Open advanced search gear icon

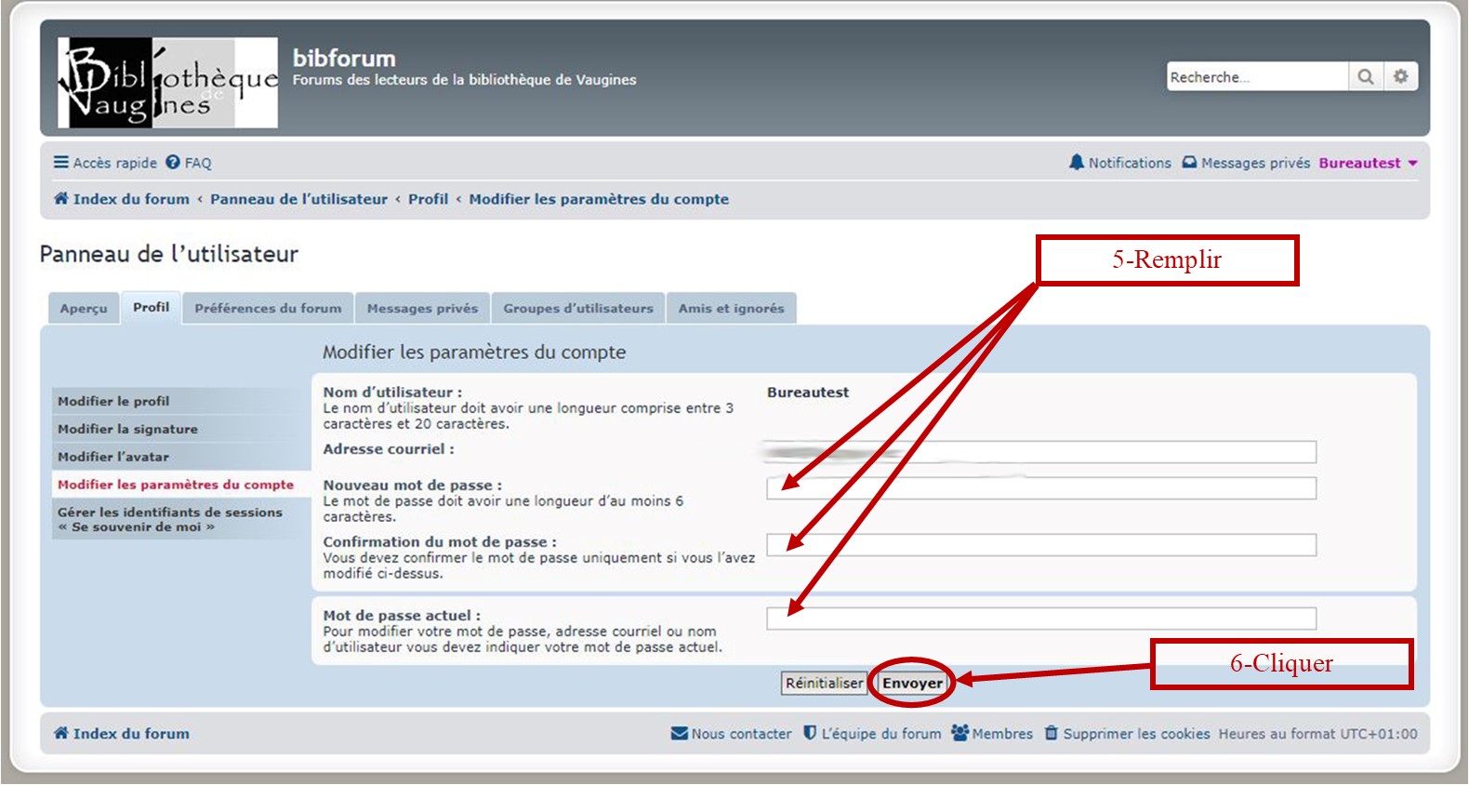pos(1400,77)
